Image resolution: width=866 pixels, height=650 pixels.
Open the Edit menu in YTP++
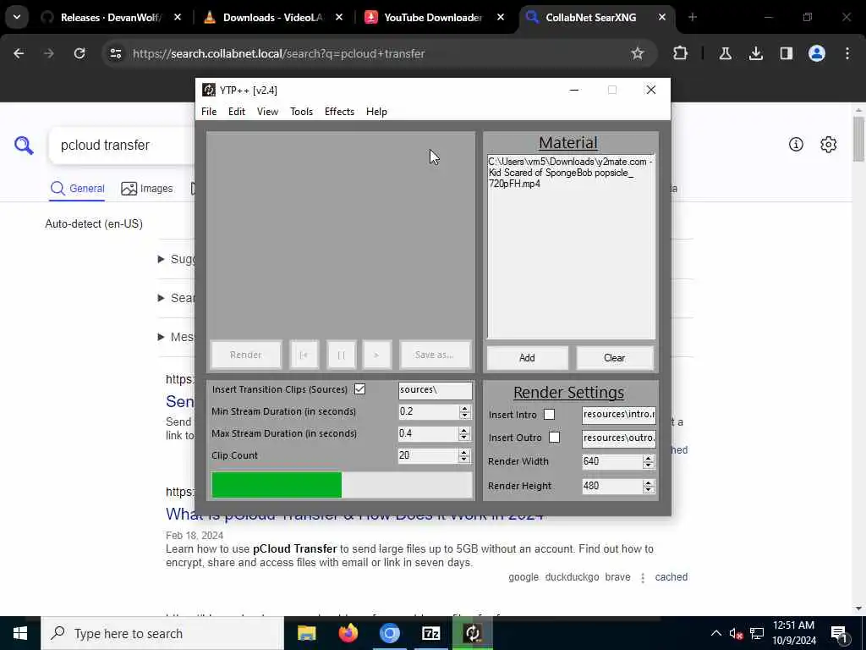(237, 112)
